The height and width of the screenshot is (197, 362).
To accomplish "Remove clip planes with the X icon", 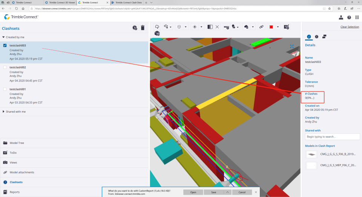I will coord(217,27).
